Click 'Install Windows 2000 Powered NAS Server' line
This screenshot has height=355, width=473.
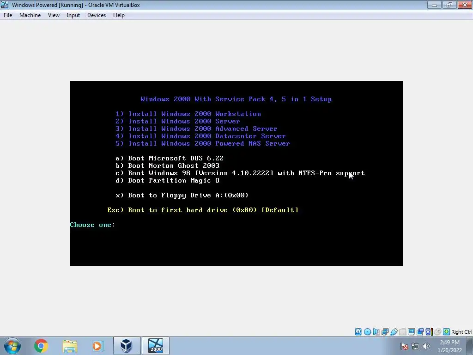[203, 143]
